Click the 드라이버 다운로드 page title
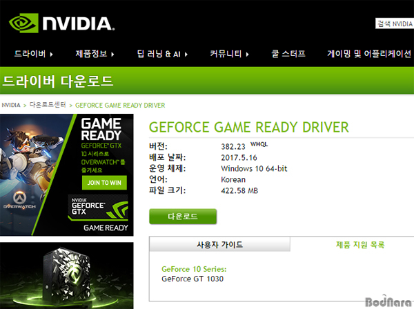Image resolution: width=414 pixels, height=309 pixels. tap(58, 81)
